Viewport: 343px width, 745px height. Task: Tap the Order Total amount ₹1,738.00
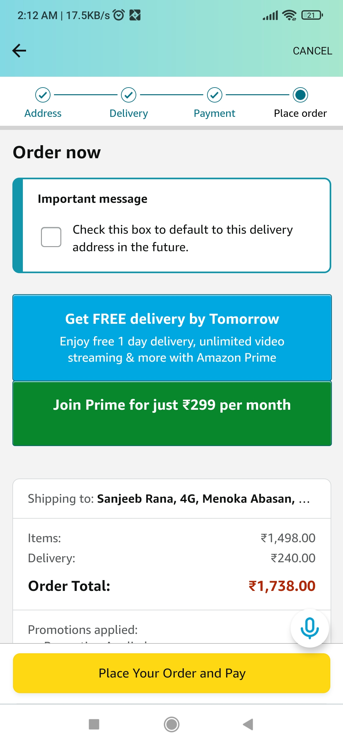pyautogui.click(x=282, y=586)
